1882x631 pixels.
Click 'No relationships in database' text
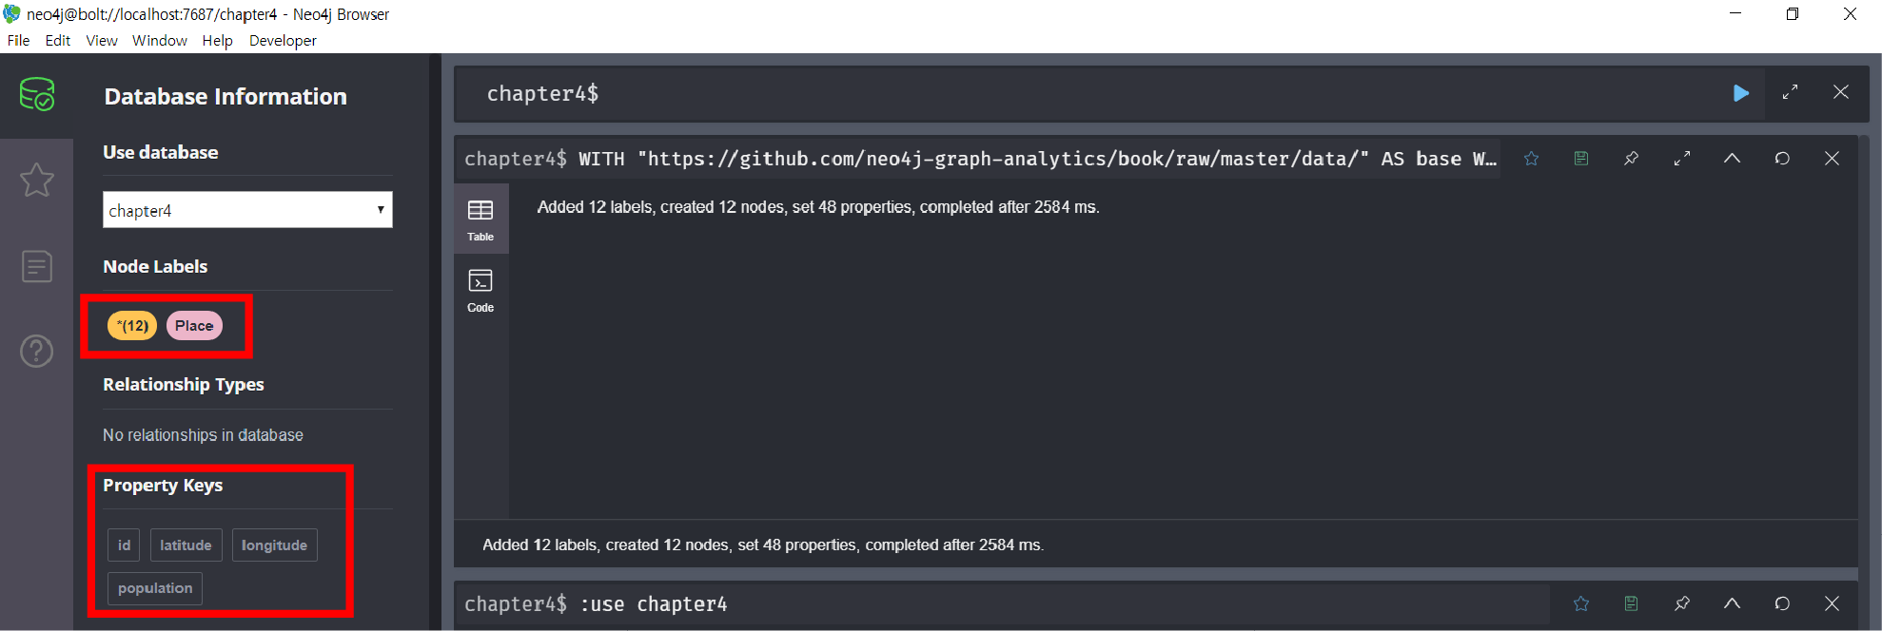pos(203,435)
